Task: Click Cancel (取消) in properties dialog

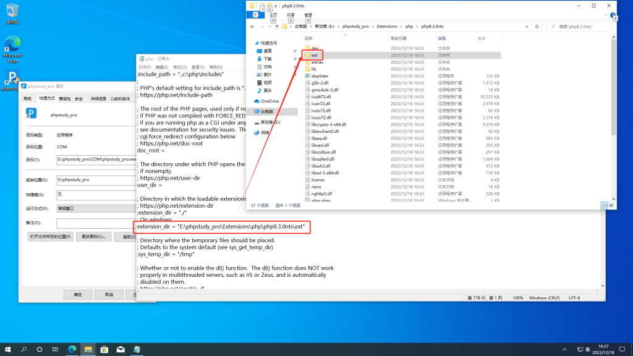Action: (109, 295)
